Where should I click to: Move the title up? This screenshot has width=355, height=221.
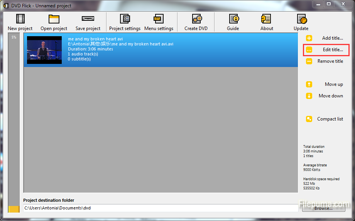click(325, 84)
